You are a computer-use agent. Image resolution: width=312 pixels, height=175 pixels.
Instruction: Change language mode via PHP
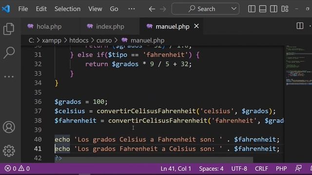click(x=281, y=169)
